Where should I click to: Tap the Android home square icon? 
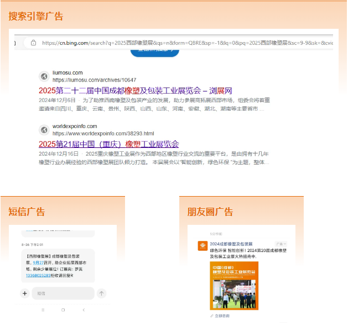(x=63, y=310)
